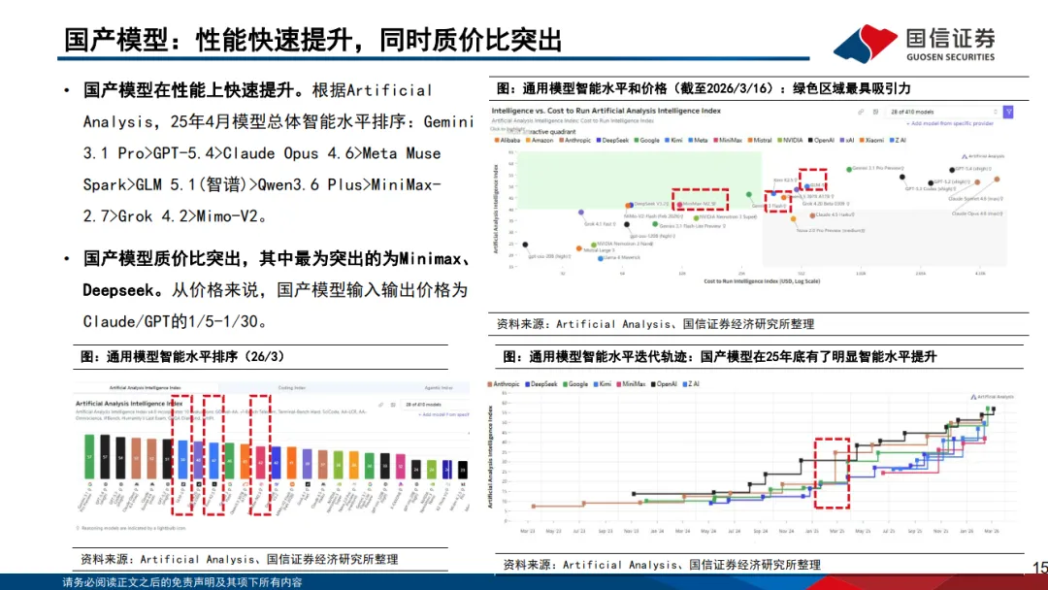Click the Guosen Securities logo

click(x=914, y=44)
